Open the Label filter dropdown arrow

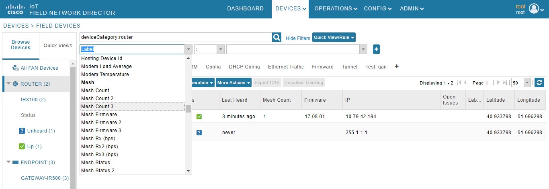(188, 49)
